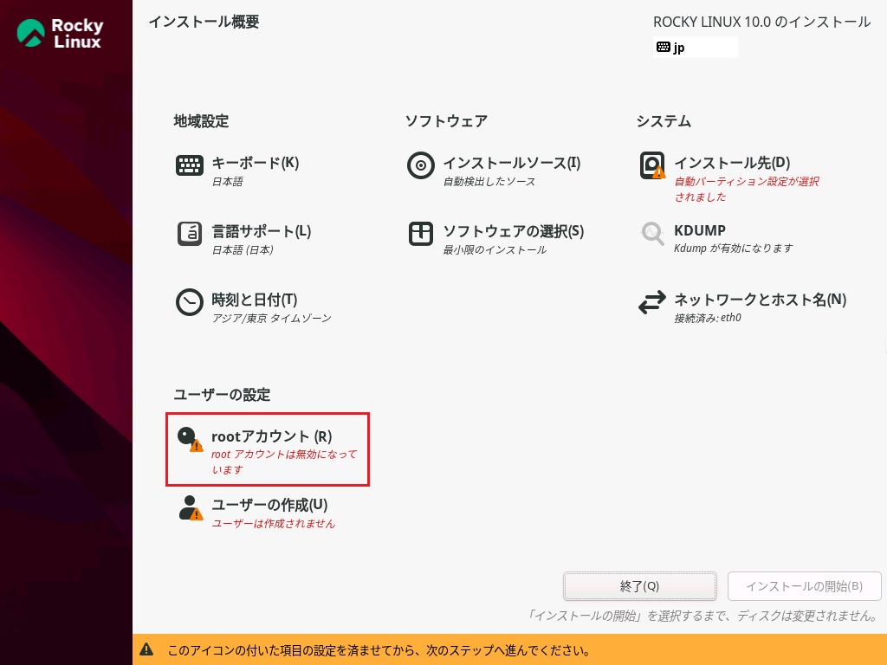Open the インストール先 disk icon

(x=652, y=165)
